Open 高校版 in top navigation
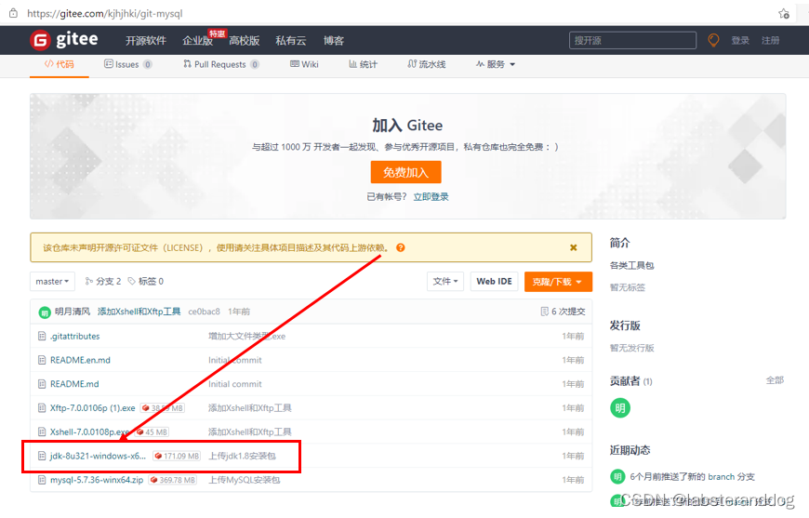Screen dimensions: 809x518 click(x=244, y=40)
